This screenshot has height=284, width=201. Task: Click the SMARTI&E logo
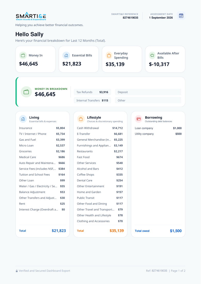point(31,16)
